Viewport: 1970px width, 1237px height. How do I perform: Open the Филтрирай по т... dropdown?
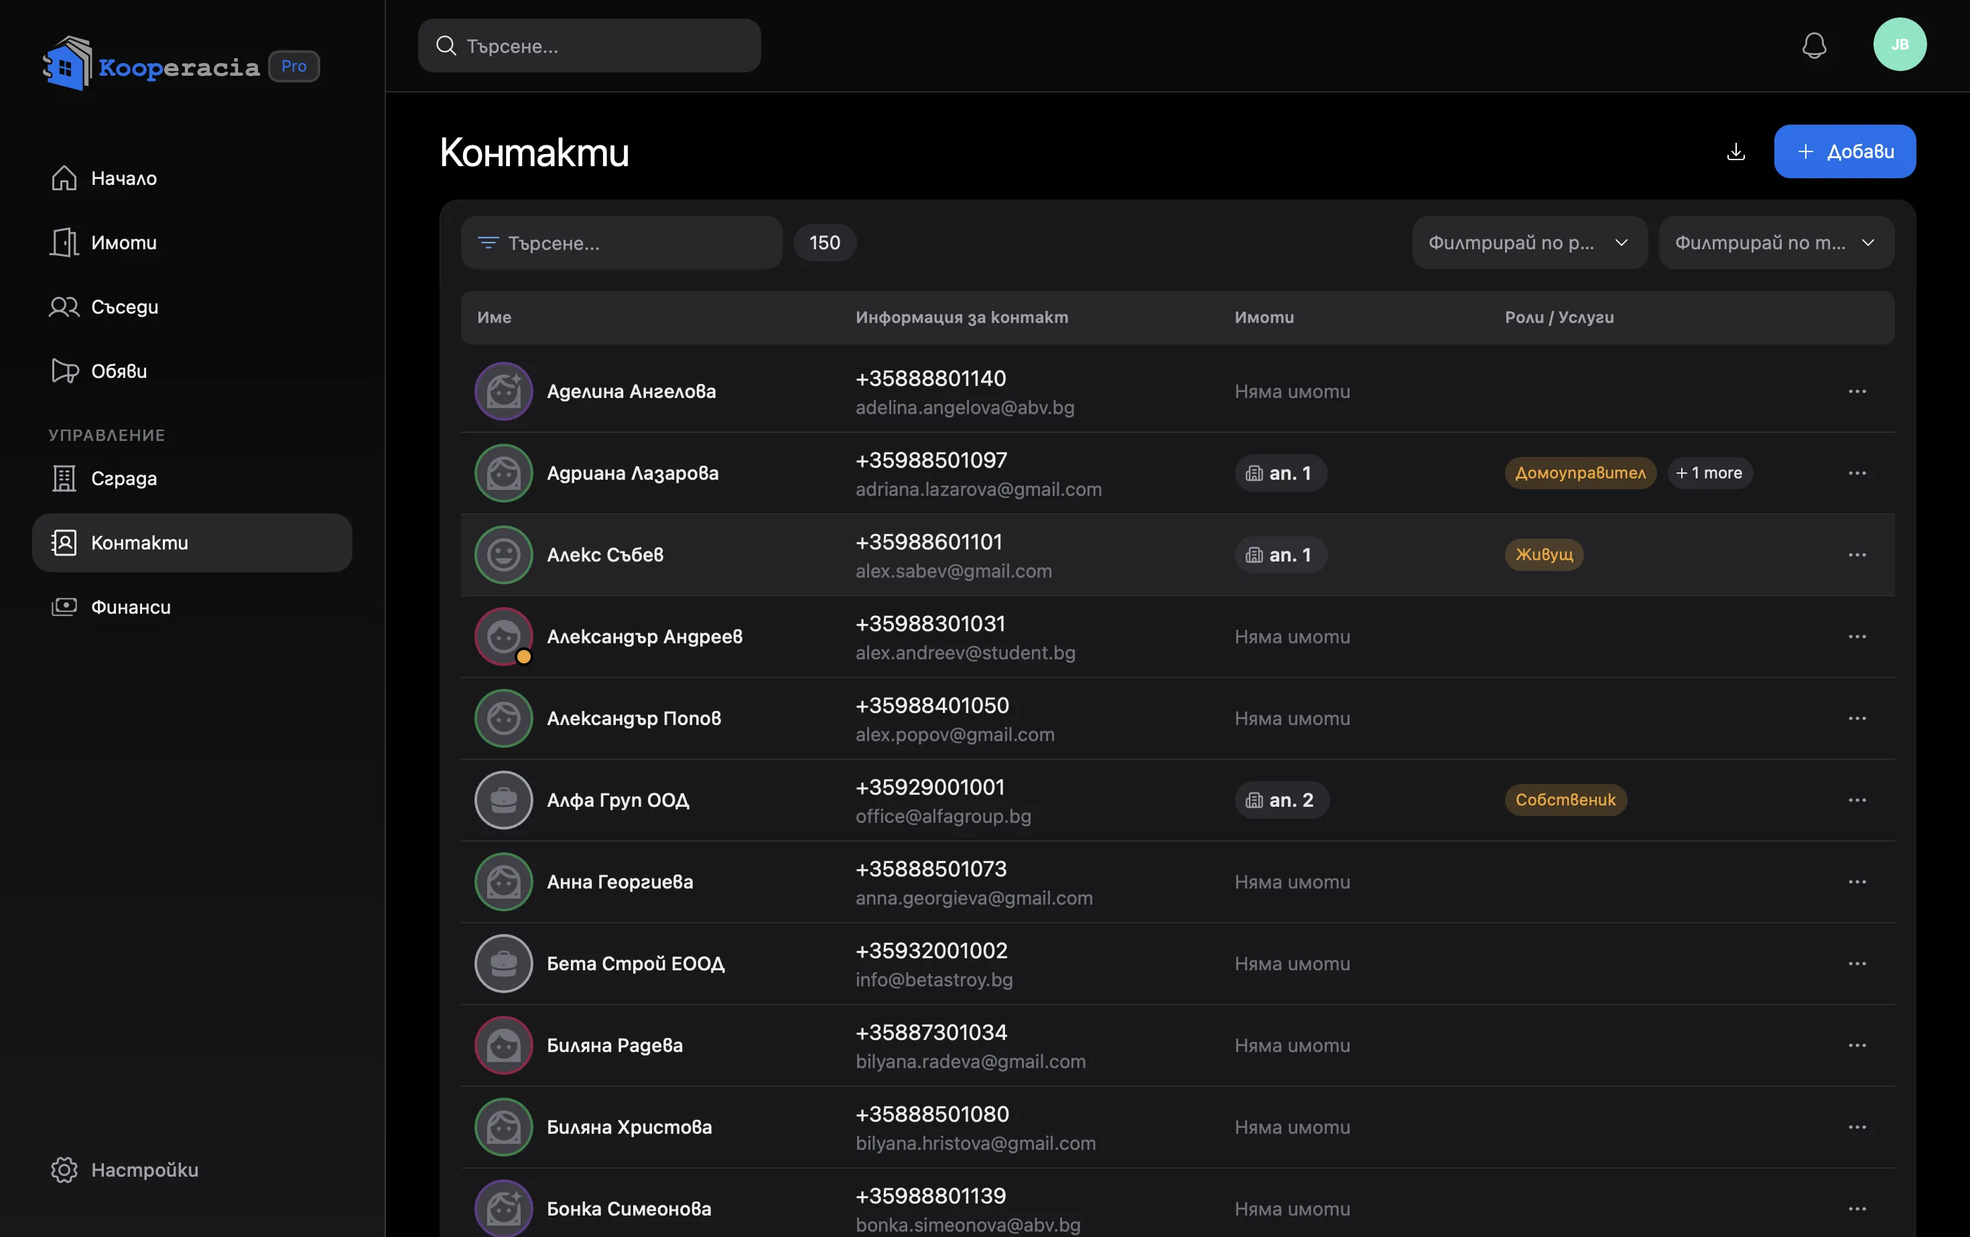click(x=1776, y=243)
